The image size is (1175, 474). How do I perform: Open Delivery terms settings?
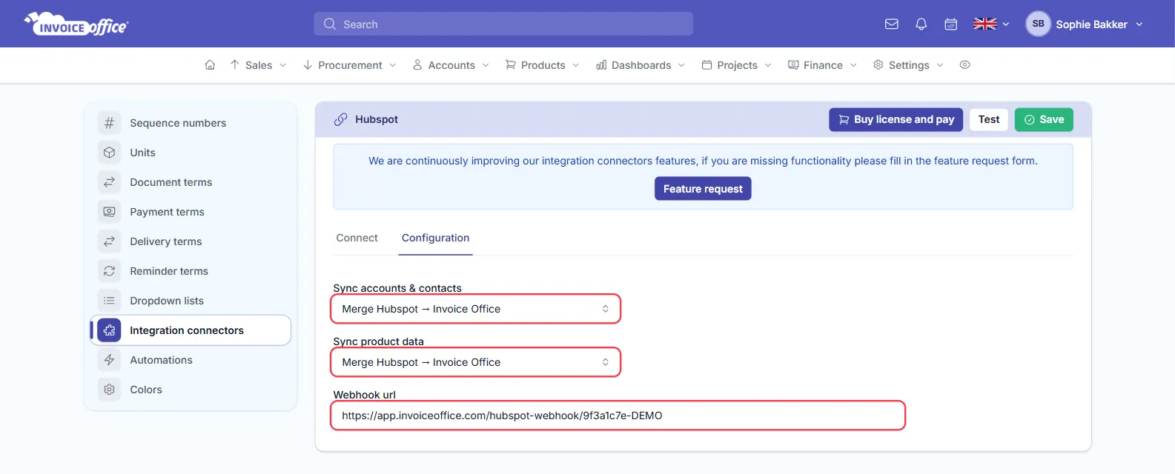click(191, 241)
